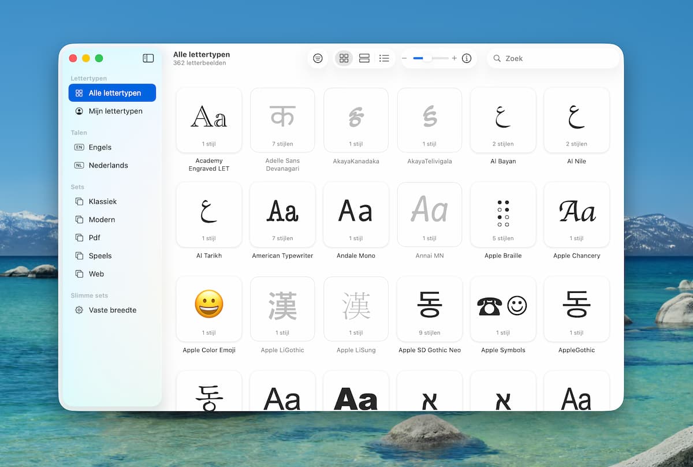This screenshot has height=467, width=693.
Task: Focus the Zoek search field
Action: click(x=557, y=58)
